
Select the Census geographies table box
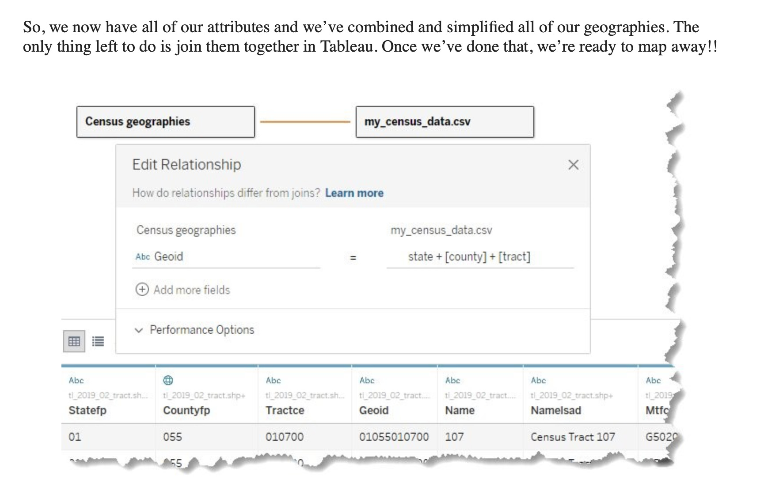coord(166,121)
